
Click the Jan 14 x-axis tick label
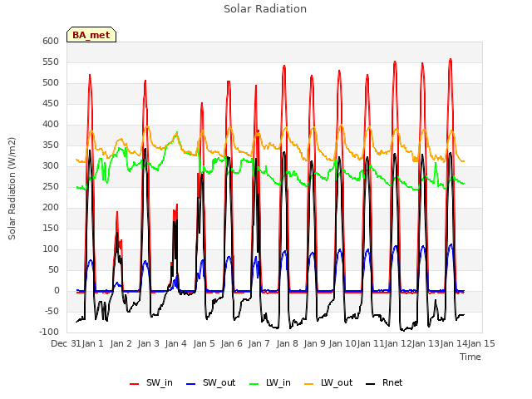point(454,343)
